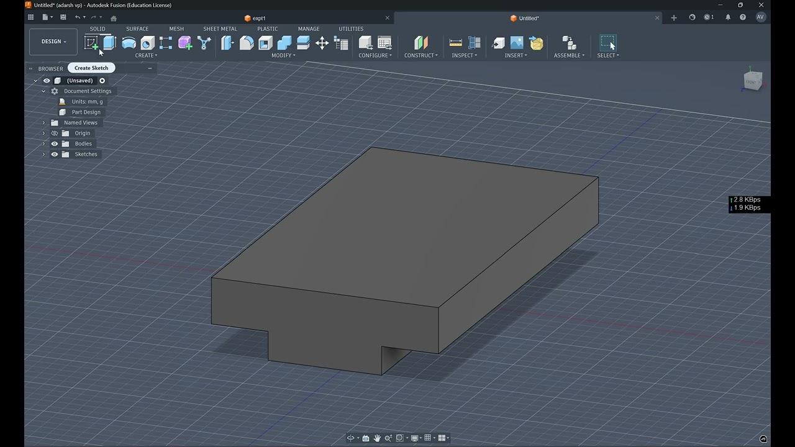Show the hidden Origin folder

(55, 133)
